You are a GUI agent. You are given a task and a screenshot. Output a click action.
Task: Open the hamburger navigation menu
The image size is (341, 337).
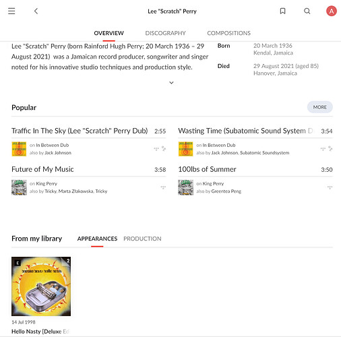click(11, 11)
